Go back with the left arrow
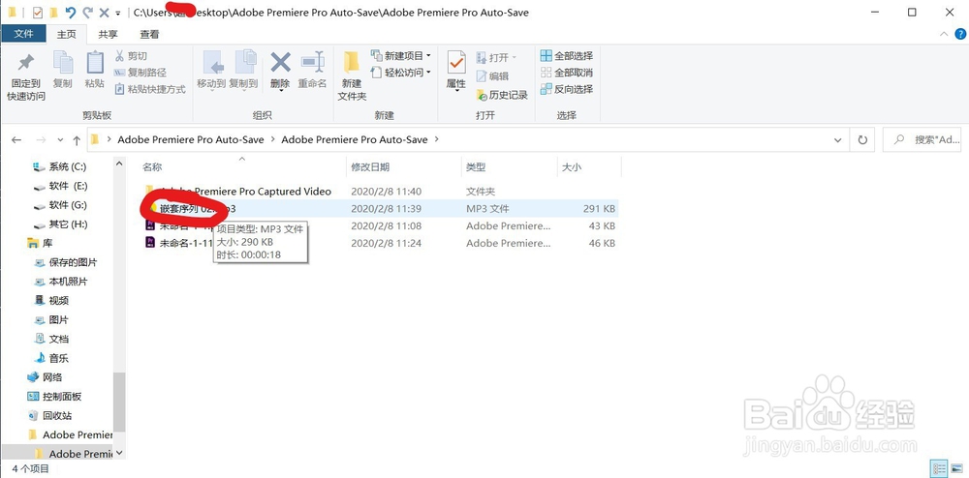This screenshot has width=969, height=478. (x=16, y=140)
